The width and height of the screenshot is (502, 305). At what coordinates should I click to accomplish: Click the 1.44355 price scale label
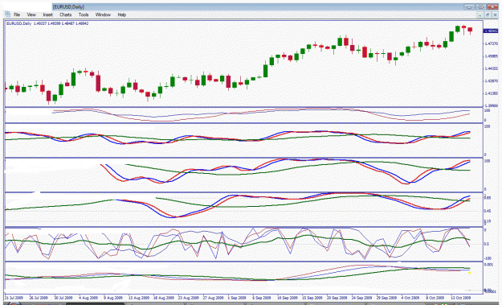pyautogui.click(x=492, y=68)
